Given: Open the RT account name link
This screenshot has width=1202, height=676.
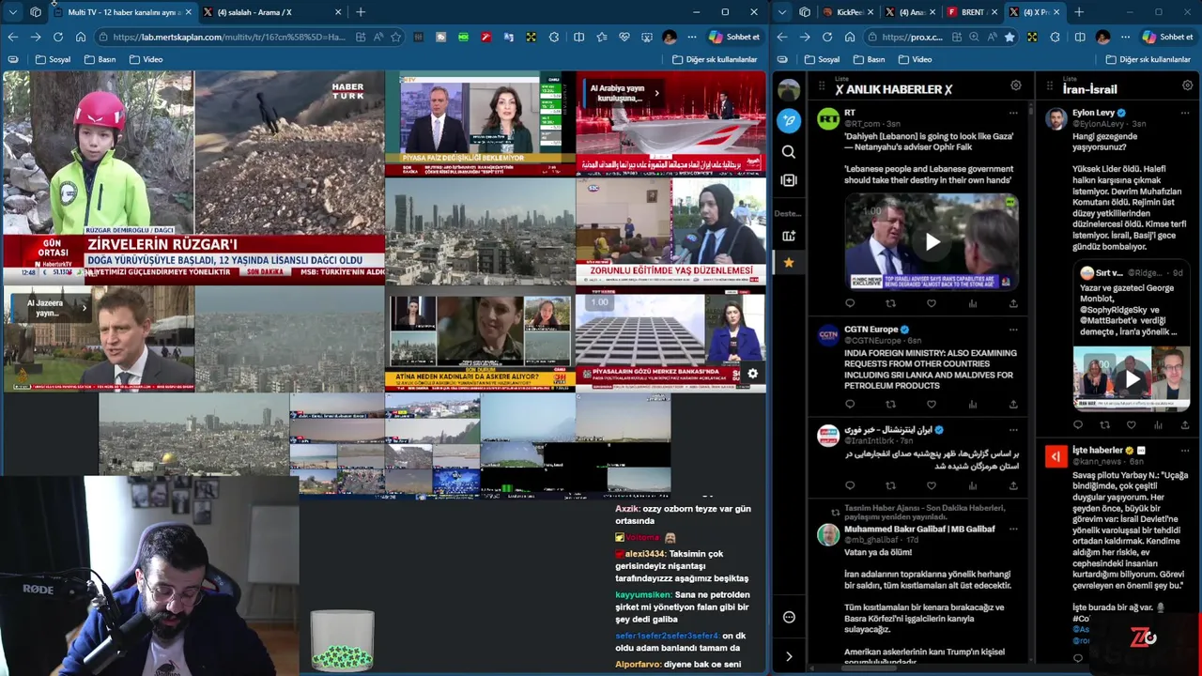Looking at the screenshot, I should (x=850, y=113).
